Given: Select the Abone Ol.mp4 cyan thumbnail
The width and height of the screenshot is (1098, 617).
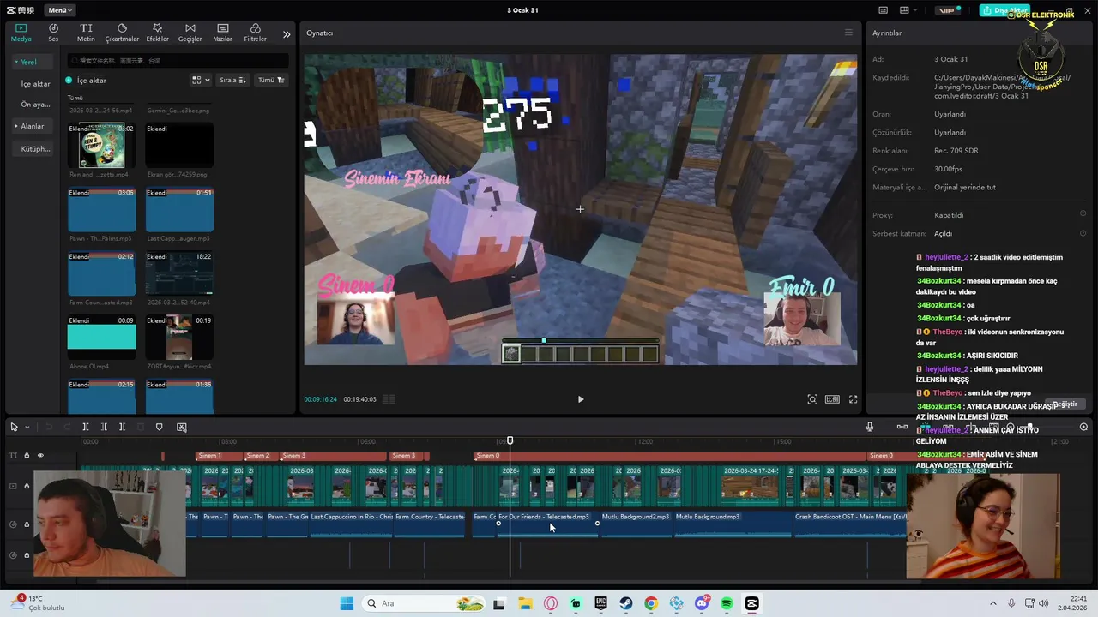Looking at the screenshot, I should click(101, 337).
